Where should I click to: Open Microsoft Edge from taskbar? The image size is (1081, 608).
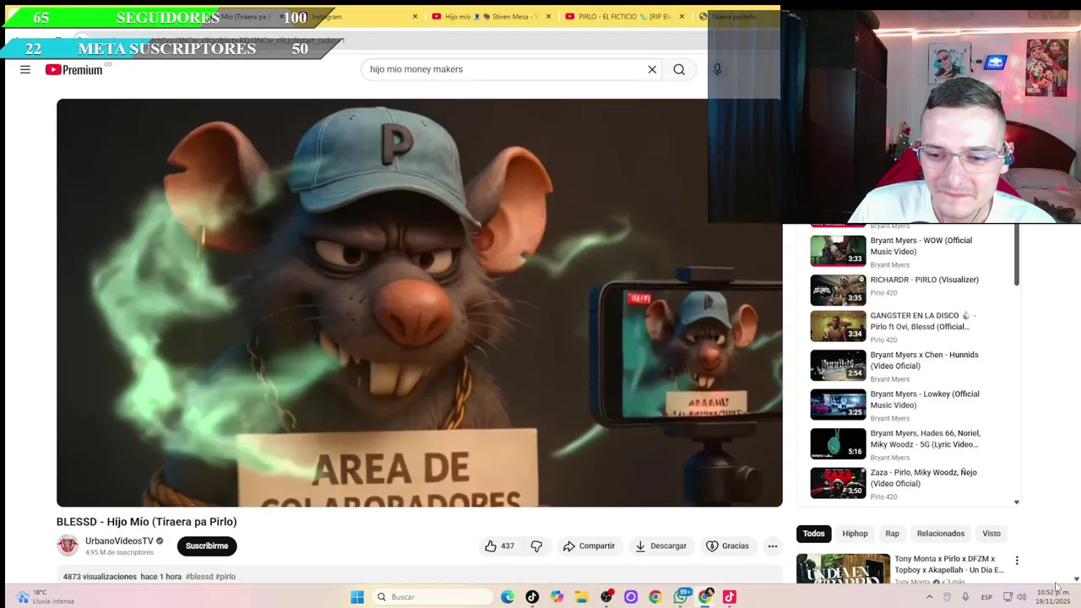(508, 597)
